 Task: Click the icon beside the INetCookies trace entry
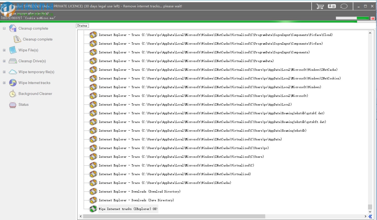pyautogui.click(x=93, y=78)
